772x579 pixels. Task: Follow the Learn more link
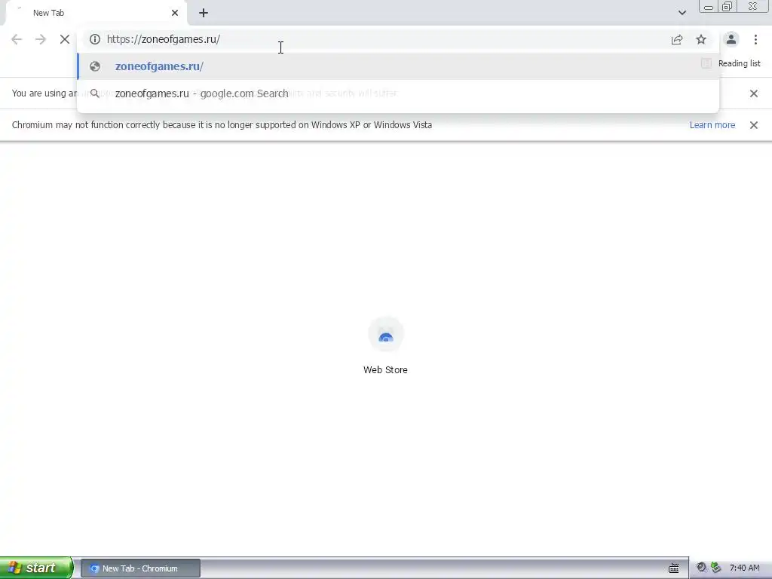[712, 125]
